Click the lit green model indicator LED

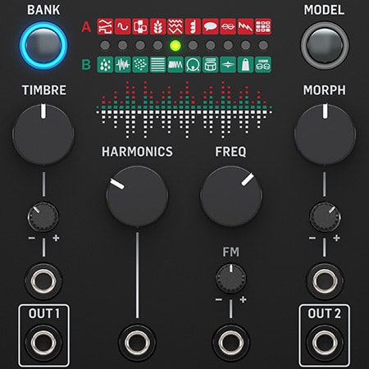tap(175, 45)
